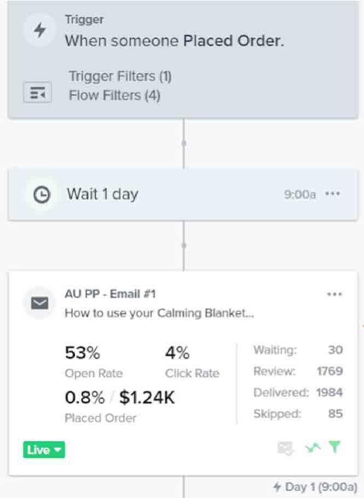Viewport: 364px width, 498px height.
Task: Click the envelope icon for Email #1
Action: click(39, 303)
